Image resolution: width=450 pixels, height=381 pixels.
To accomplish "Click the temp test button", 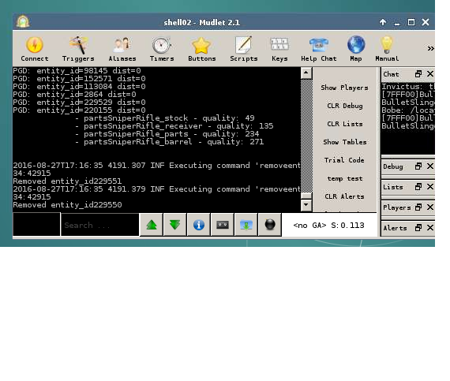I will click(344, 178).
